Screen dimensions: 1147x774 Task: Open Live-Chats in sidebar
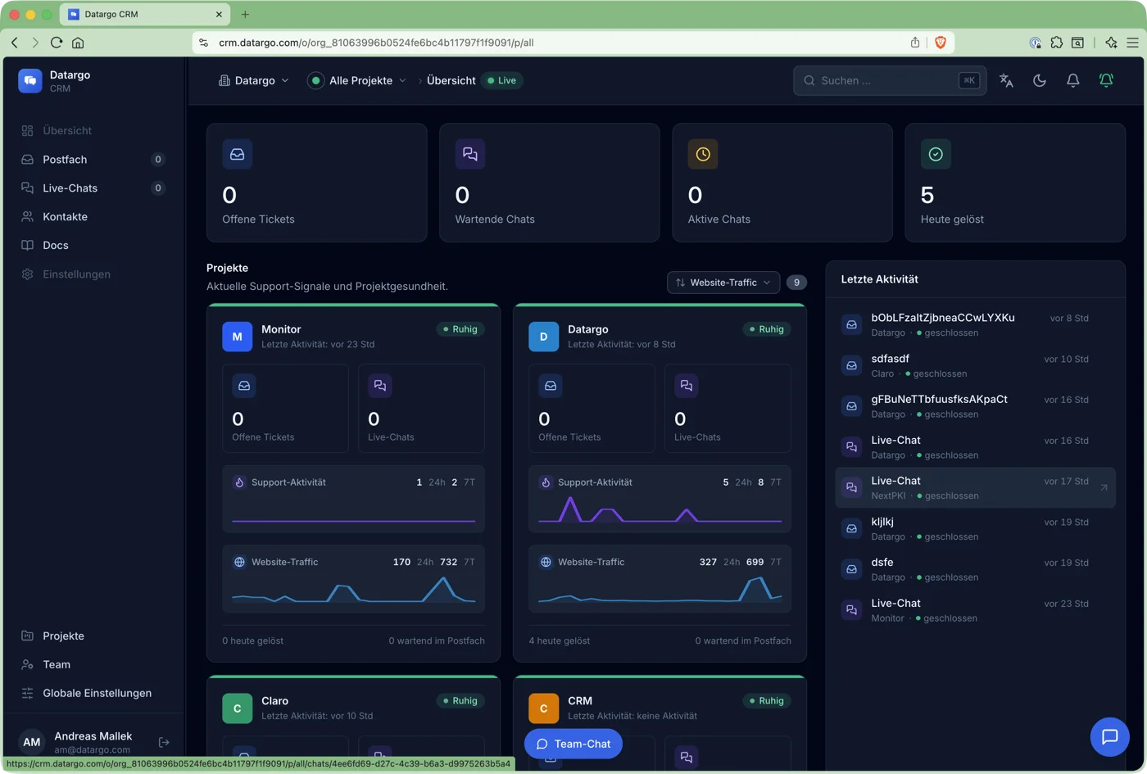92,188
